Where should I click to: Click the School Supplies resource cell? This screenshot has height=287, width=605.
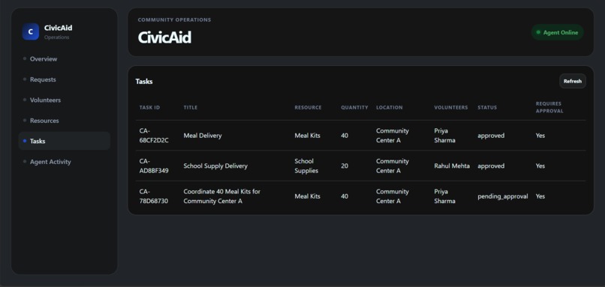(x=306, y=166)
